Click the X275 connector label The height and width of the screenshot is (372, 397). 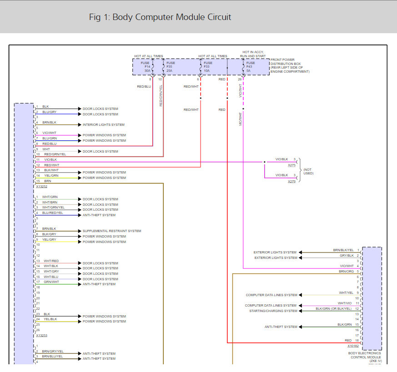coord(291,165)
